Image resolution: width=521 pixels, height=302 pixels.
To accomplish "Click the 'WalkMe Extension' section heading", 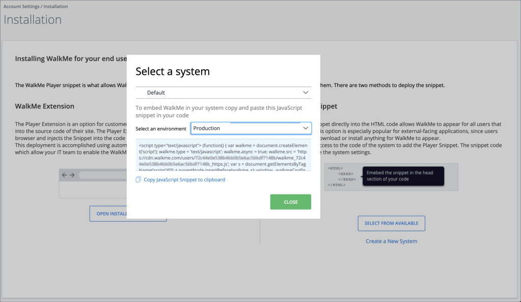I will point(45,106).
